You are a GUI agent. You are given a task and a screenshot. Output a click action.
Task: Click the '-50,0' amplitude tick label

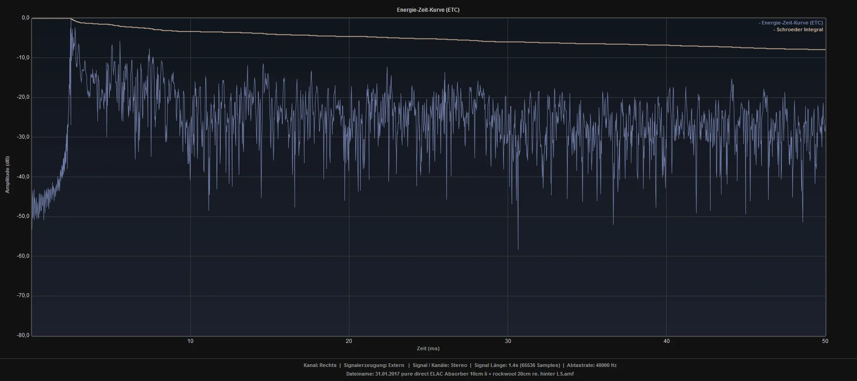pos(23,216)
